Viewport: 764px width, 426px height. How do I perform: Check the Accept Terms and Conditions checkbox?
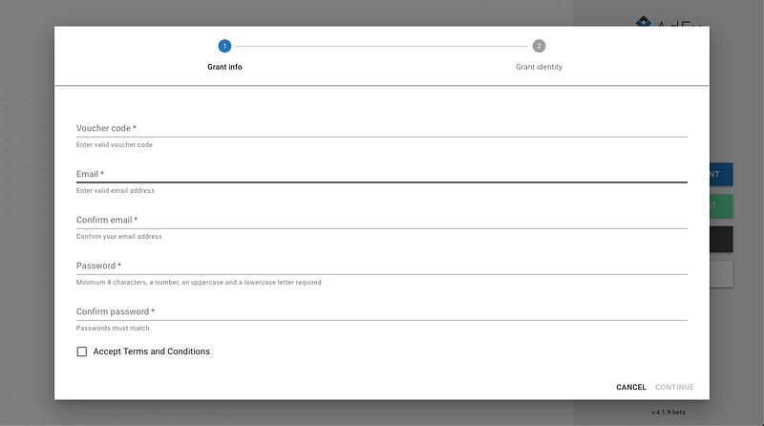click(82, 351)
